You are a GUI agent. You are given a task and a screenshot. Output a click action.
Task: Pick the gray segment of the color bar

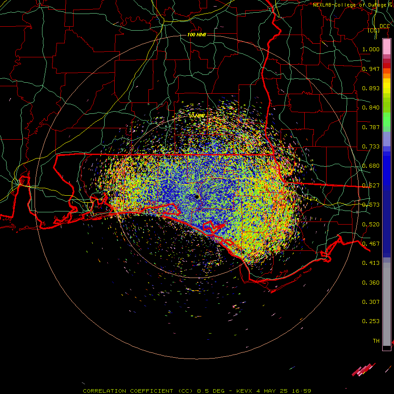click(387, 304)
